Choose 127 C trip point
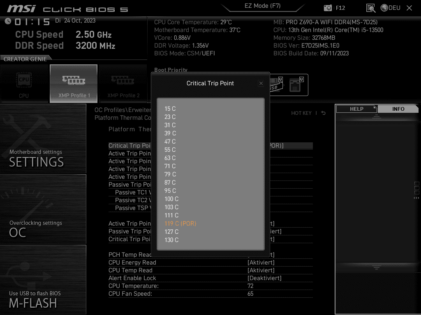Screen dimensions: 421x315 [x=171, y=232]
